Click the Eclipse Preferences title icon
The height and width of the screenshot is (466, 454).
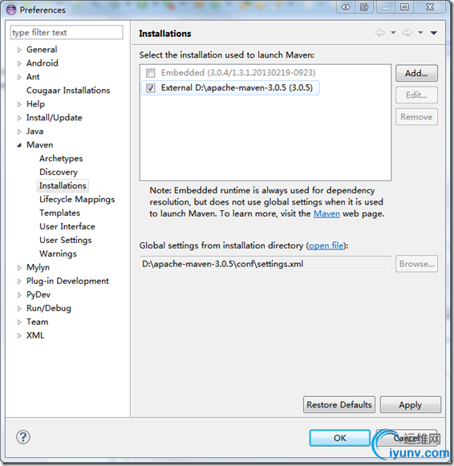pyautogui.click(x=11, y=10)
